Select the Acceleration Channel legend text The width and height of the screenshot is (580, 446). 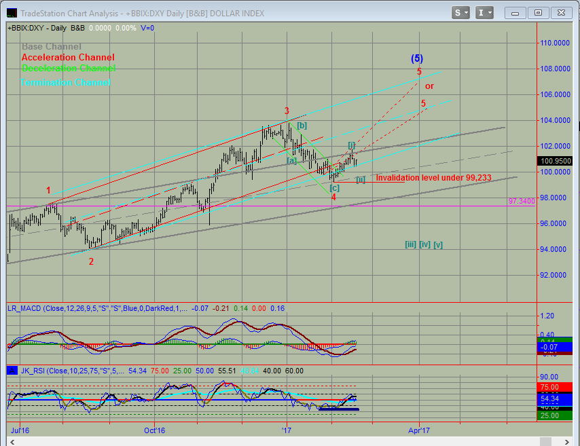click(x=68, y=57)
